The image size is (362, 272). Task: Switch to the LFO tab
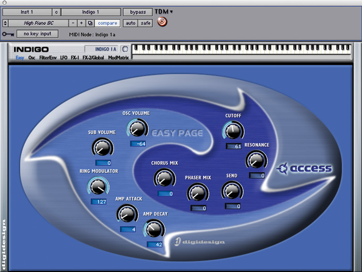64,58
